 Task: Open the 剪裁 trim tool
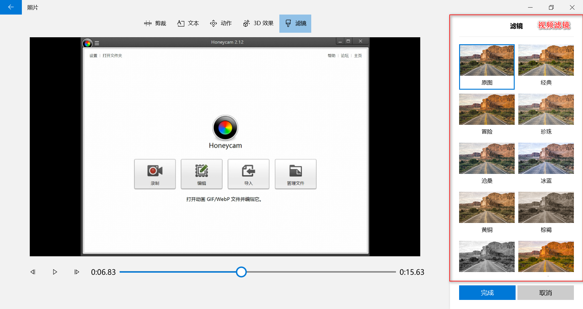[x=155, y=23]
